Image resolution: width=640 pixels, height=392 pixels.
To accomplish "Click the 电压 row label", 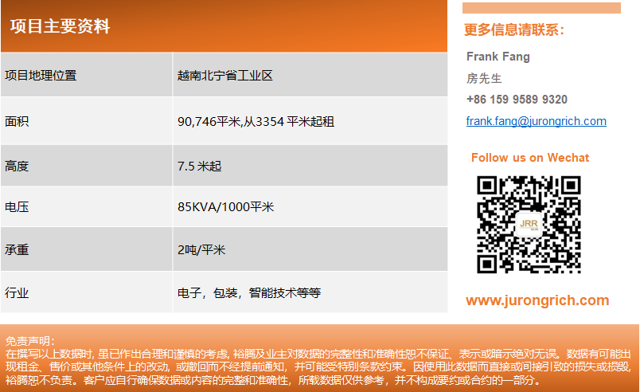I will [17, 207].
